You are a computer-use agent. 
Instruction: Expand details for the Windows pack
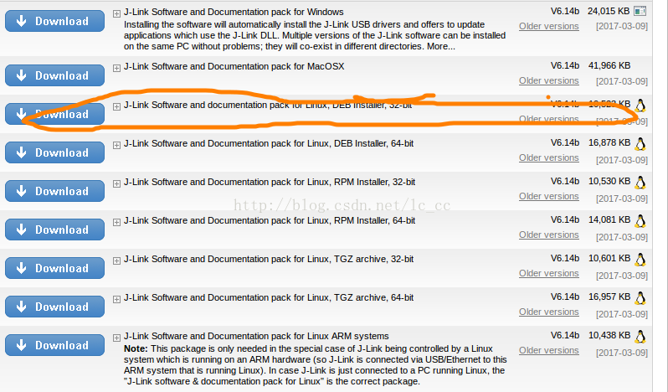coord(116,13)
